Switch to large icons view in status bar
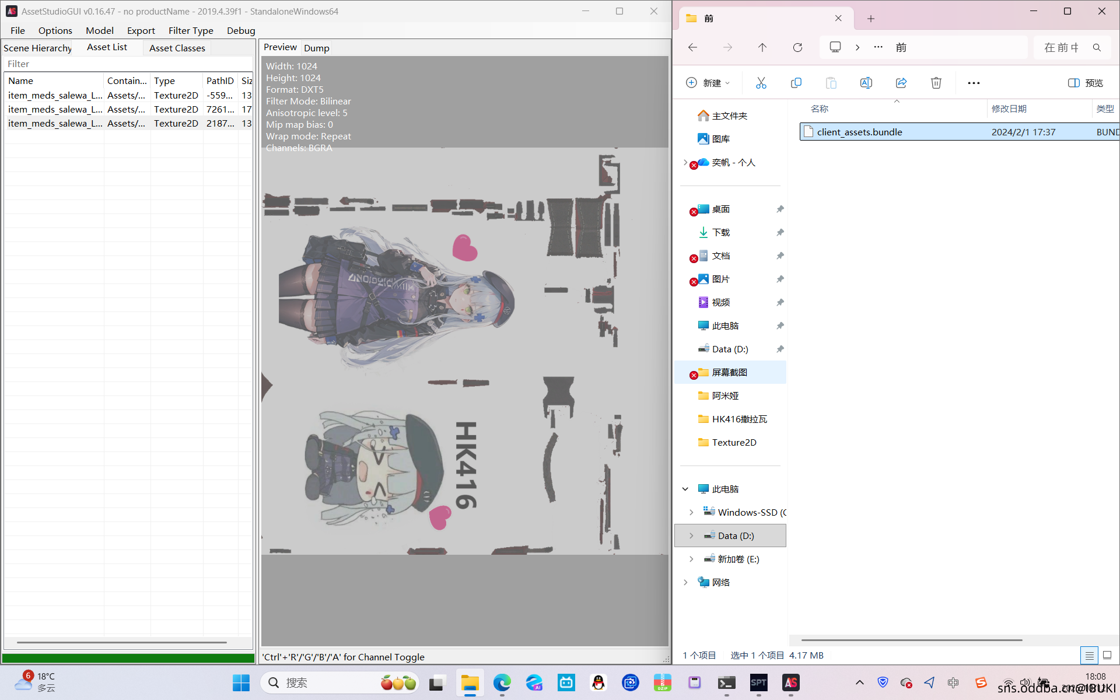Image resolution: width=1120 pixels, height=700 pixels. pyautogui.click(x=1107, y=656)
